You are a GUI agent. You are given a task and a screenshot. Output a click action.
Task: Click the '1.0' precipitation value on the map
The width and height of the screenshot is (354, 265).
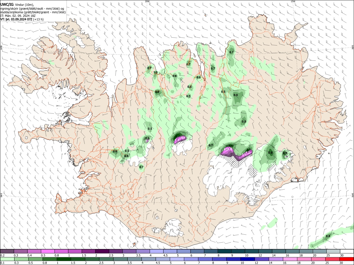pos(155,73)
